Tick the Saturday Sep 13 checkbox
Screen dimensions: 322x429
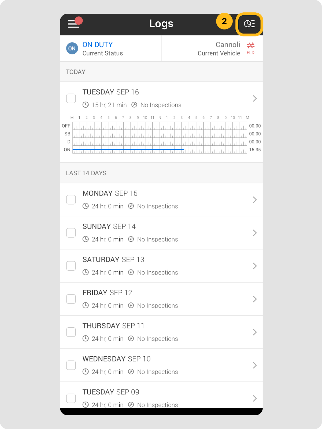click(71, 266)
